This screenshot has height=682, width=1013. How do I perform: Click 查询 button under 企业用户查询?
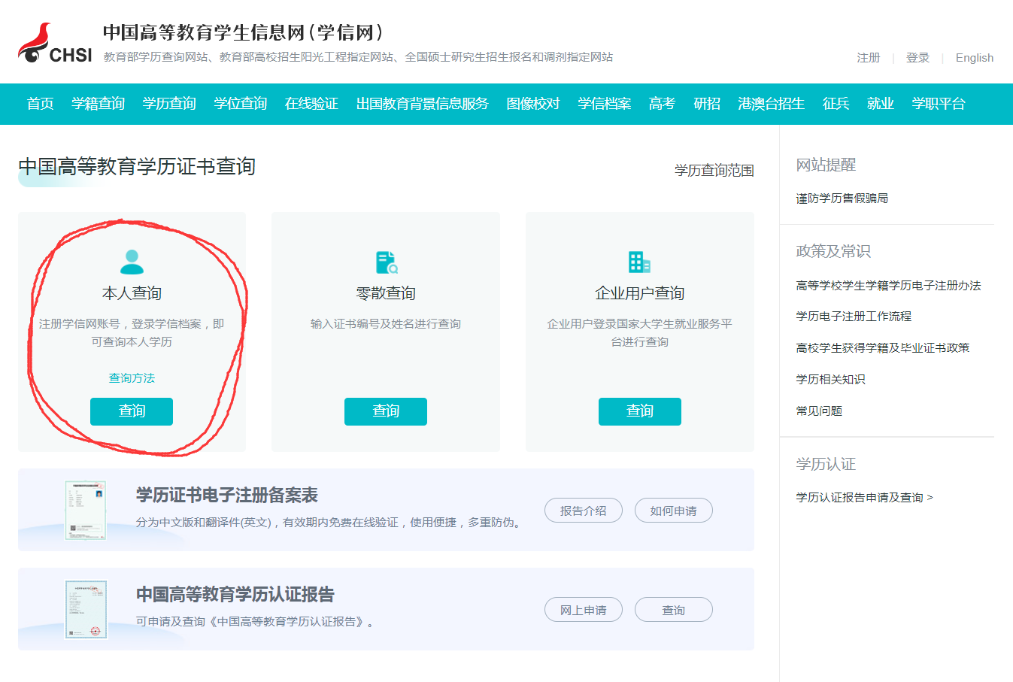pos(640,411)
